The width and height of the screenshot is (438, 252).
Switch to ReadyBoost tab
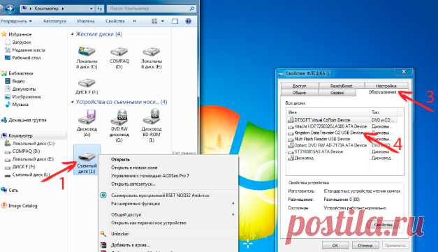(342, 86)
